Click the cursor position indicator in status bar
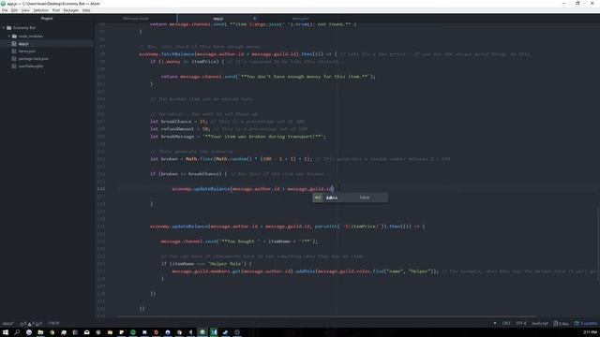Viewport: 600px width, 337px height. click(x=54, y=323)
